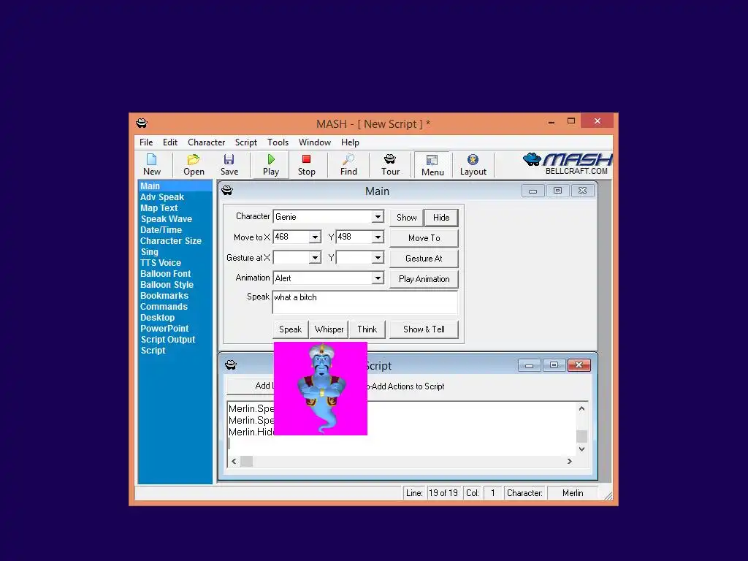Click the MASH Bellcraft.com logo

coord(567,164)
